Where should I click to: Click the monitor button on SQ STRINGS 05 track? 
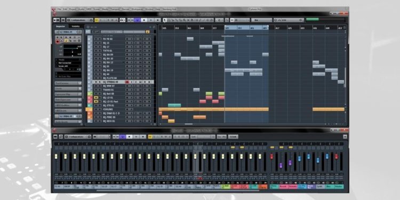coord(132,82)
